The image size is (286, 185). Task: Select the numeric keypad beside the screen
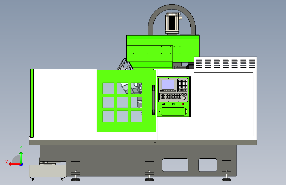tap(183, 85)
